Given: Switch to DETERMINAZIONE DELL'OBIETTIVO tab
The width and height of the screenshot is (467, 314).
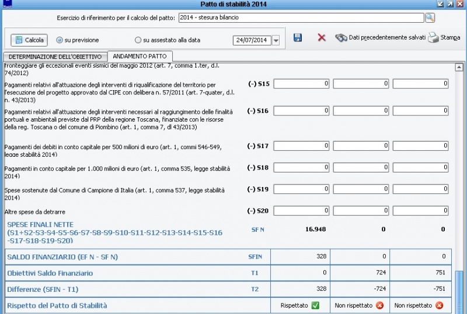Looking at the screenshot, I should pos(55,57).
